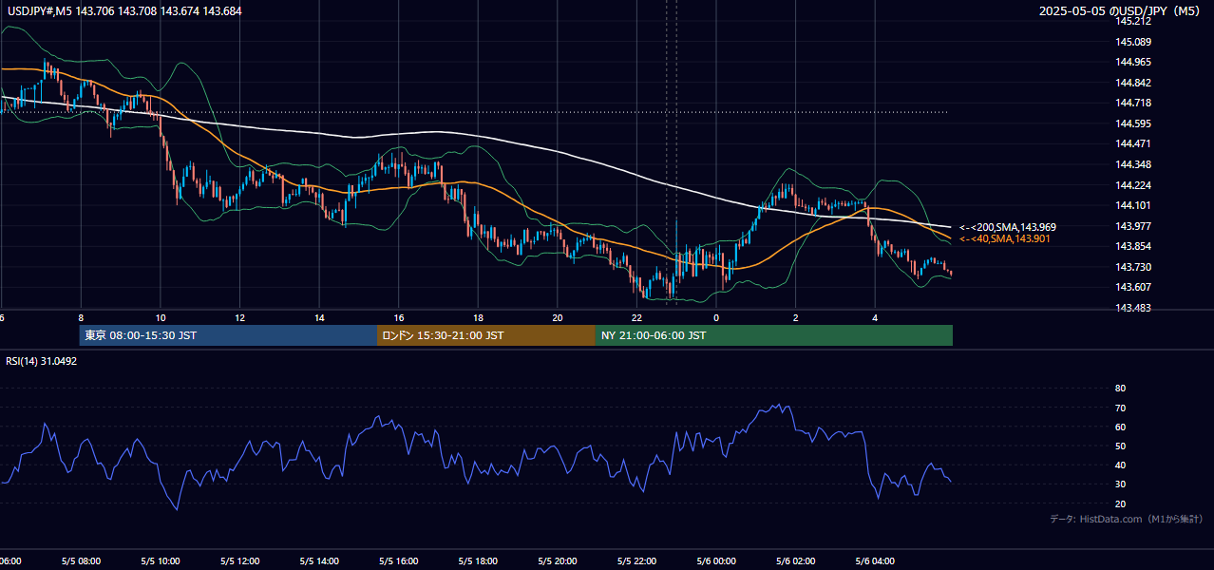The height and width of the screenshot is (570, 1214).
Task: Click RSI scale level 40
Action: [1120, 465]
